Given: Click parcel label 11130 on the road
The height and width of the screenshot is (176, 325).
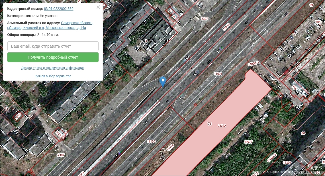Looking at the screenshot, I should click(x=151, y=141).
